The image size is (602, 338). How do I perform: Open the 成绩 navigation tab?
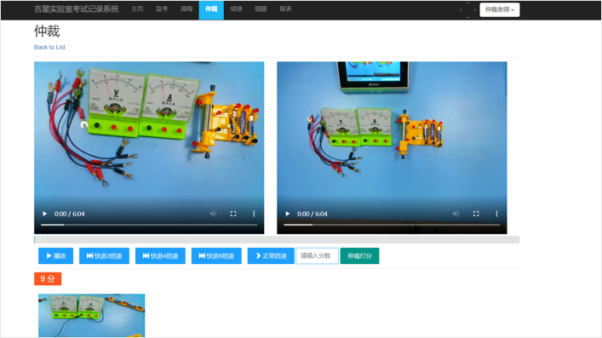point(236,9)
